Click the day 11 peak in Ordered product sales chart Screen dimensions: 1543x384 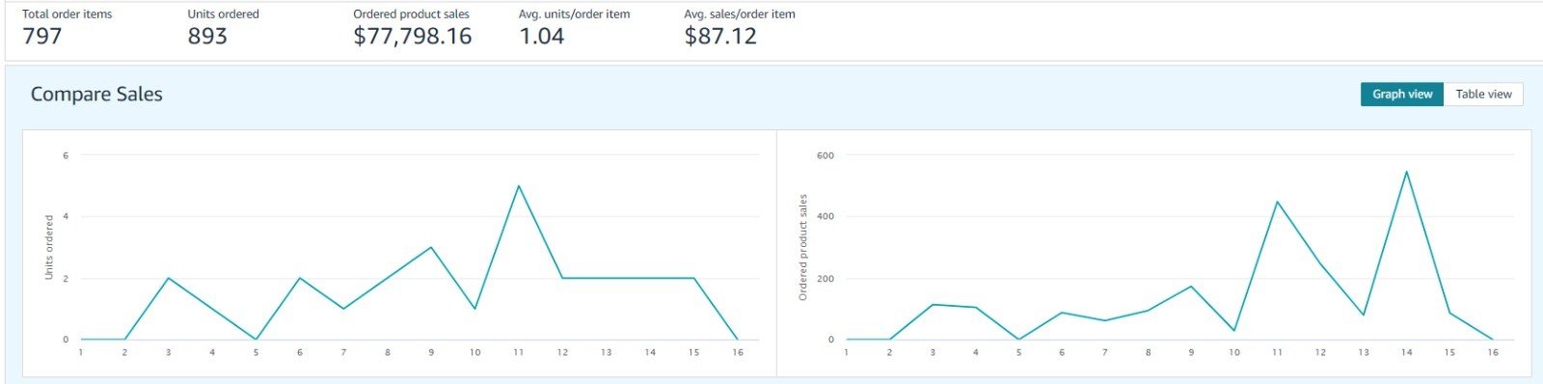pos(1277,202)
